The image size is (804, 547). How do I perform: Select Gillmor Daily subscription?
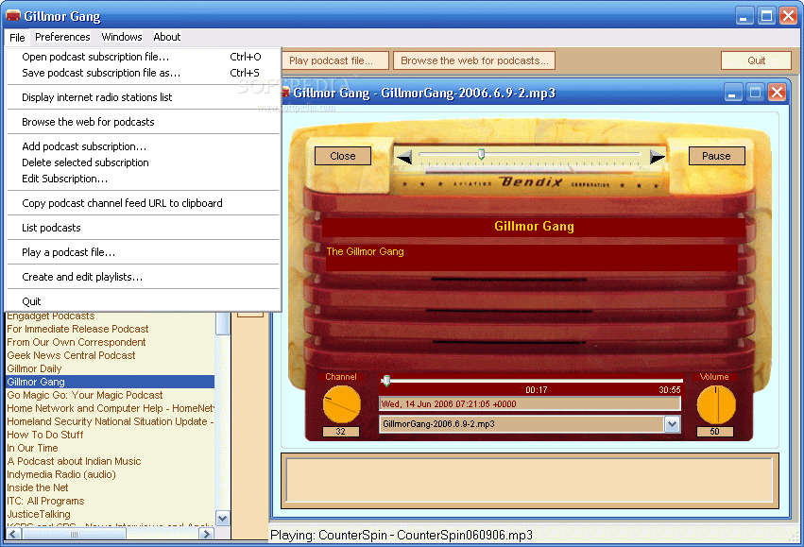(111, 369)
